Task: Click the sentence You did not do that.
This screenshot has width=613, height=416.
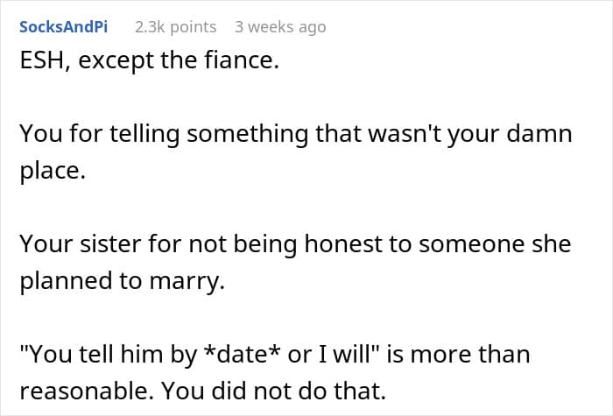Action: (x=273, y=391)
